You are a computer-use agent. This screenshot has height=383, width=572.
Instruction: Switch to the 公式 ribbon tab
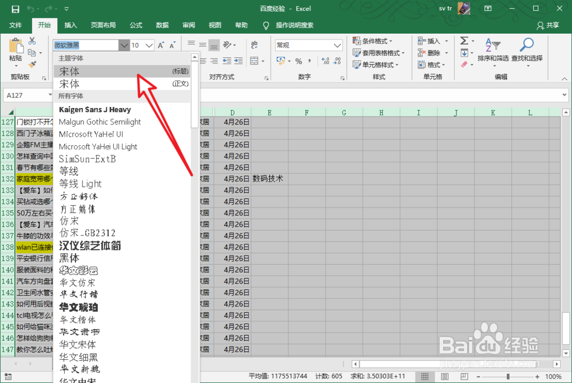tap(136, 25)
